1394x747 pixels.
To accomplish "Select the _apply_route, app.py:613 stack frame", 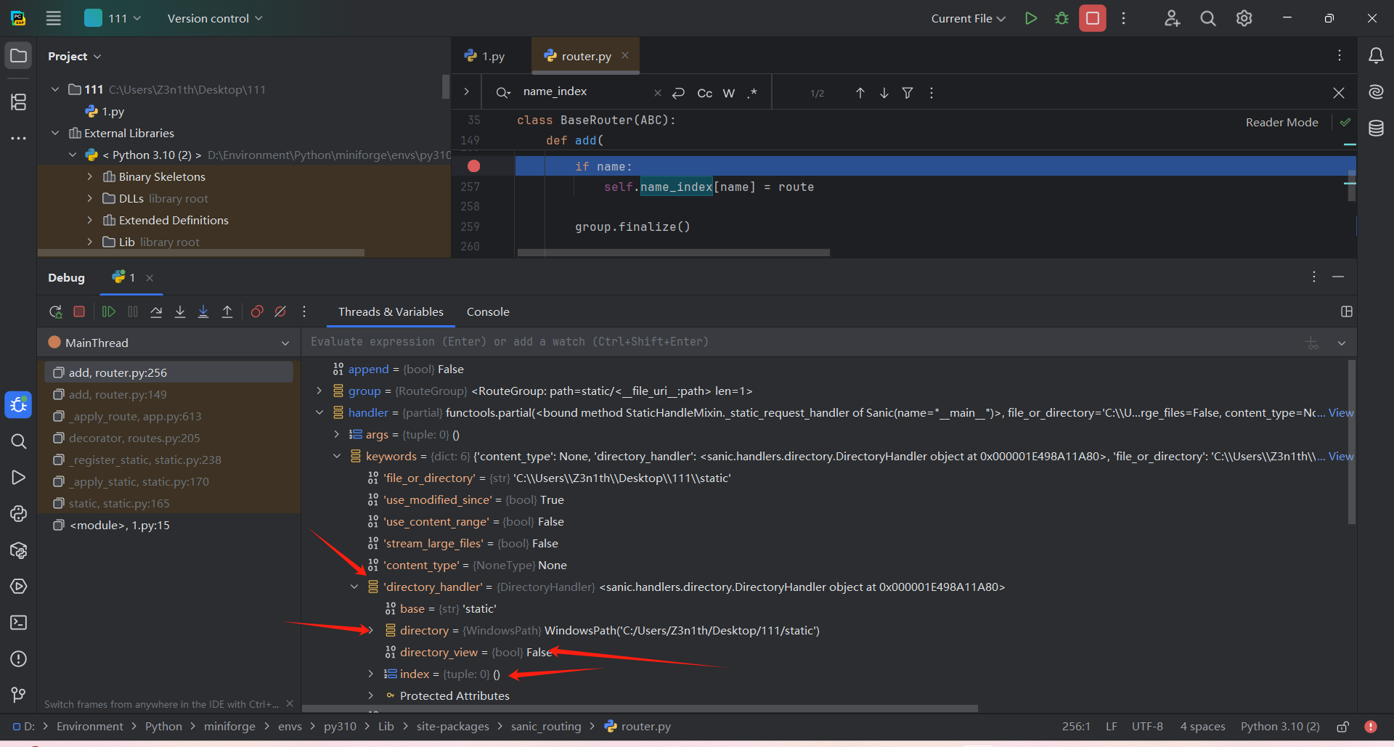I will pyautogui.click(x=135, y=416).
